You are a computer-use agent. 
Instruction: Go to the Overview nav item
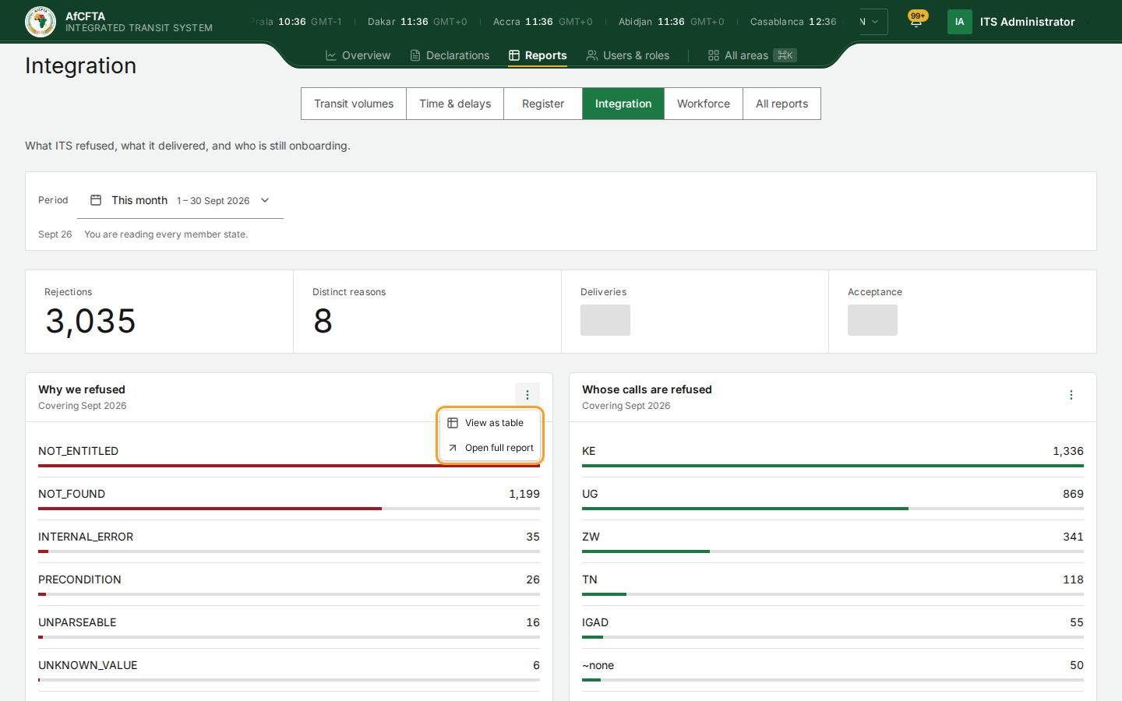[358, 55]
